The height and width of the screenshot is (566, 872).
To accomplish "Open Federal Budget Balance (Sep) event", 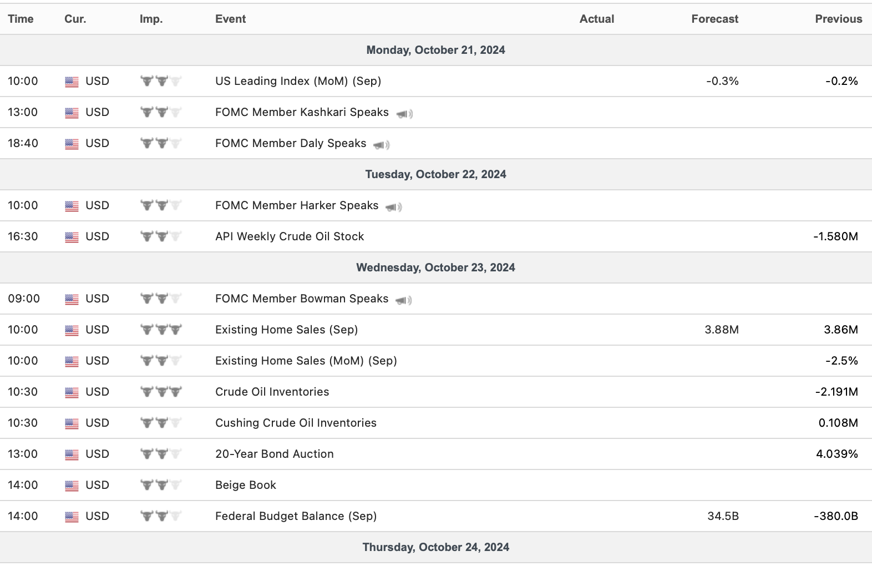I will 296,516.
